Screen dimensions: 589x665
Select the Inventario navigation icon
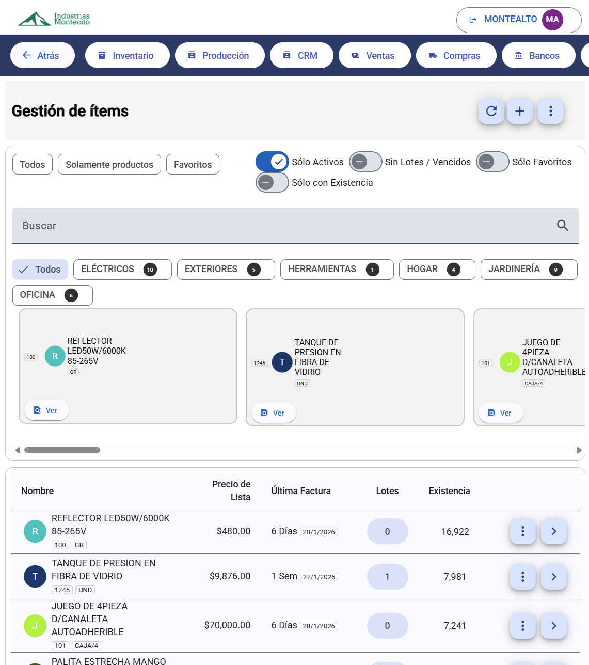102,55
